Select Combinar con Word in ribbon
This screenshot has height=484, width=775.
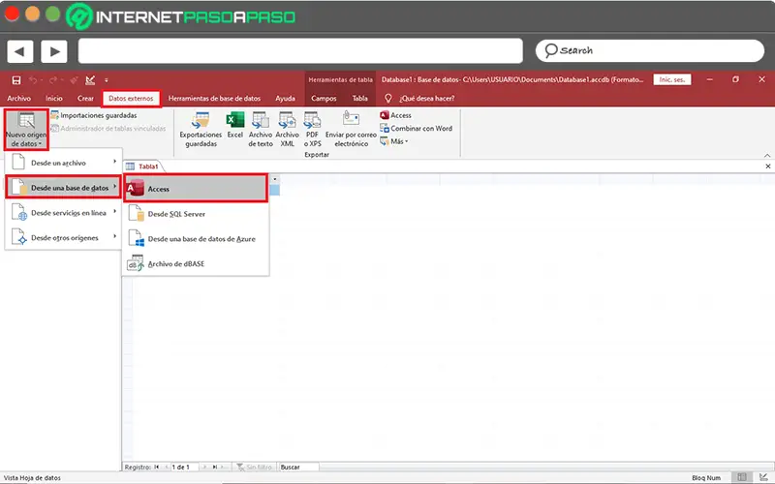click(x=417, y=129)
